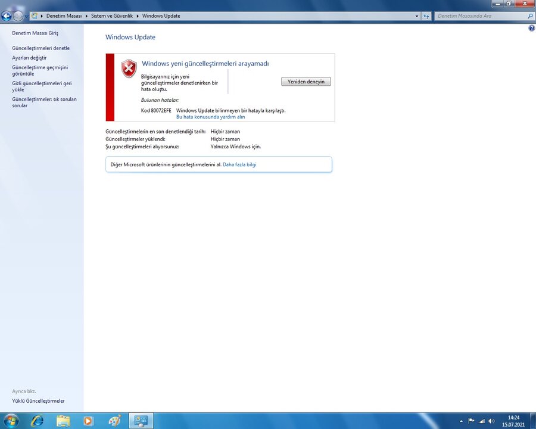Click the search magnifier icon
The width and height of the screenshot is (536, 429).
(x=530, y=15)
